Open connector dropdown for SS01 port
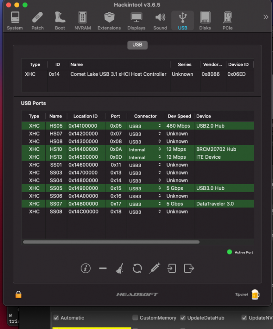 (145, 165)
